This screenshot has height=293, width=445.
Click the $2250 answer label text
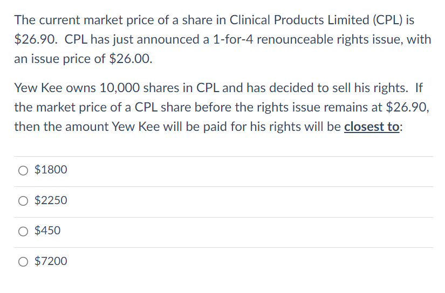coord(51,200)
